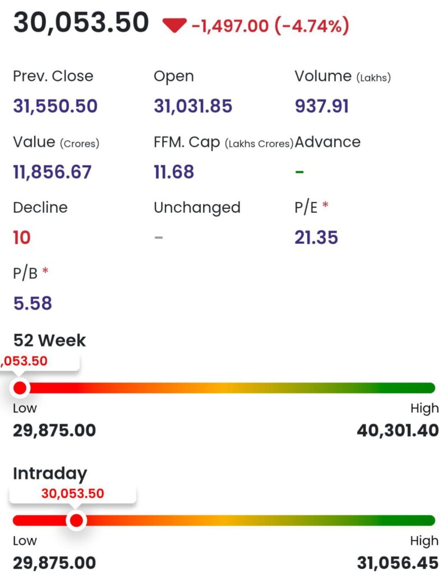448x575 pixels.
Task: Click the P/E ratio value 21.35
Action: click(x=316, y=238)
